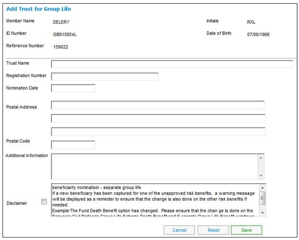
Task: Click the Reset button
Action: click(213, 230)
